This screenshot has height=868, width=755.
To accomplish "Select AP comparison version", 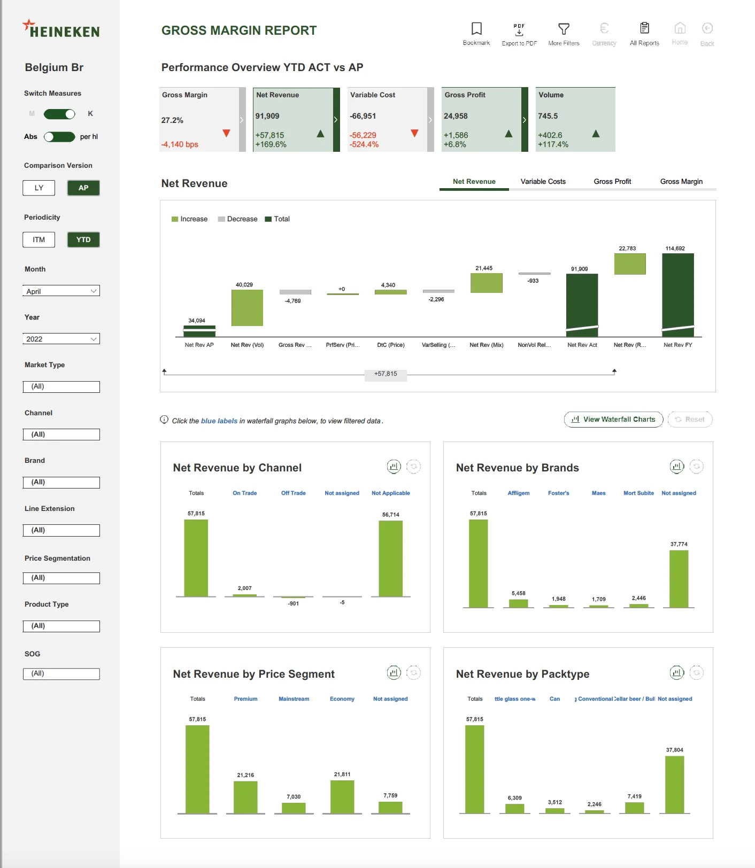I will [83, 188].
